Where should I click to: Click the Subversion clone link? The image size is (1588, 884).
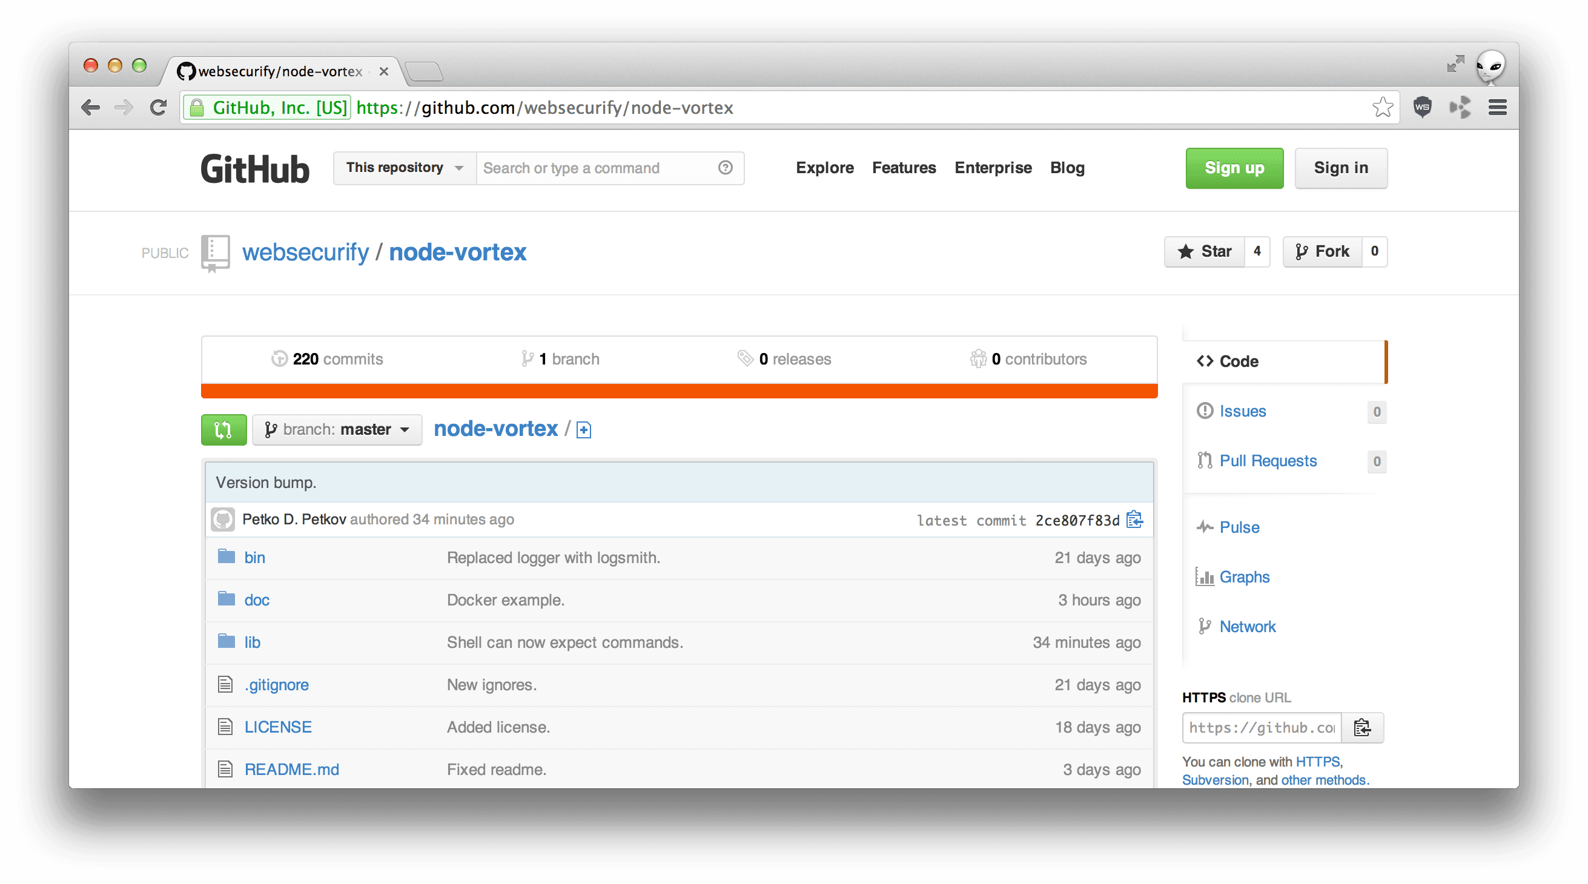point(1215,780)
